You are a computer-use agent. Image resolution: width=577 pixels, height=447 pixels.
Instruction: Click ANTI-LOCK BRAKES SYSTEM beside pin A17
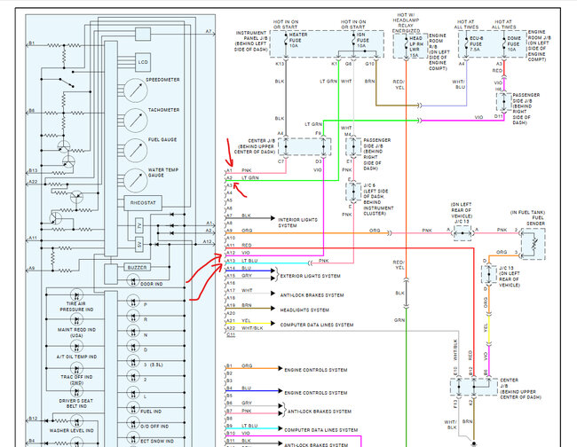coord(312,295)
